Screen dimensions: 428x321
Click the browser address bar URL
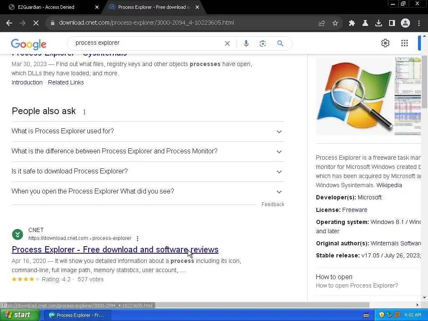pyautogui.click(x=146, y=23)
